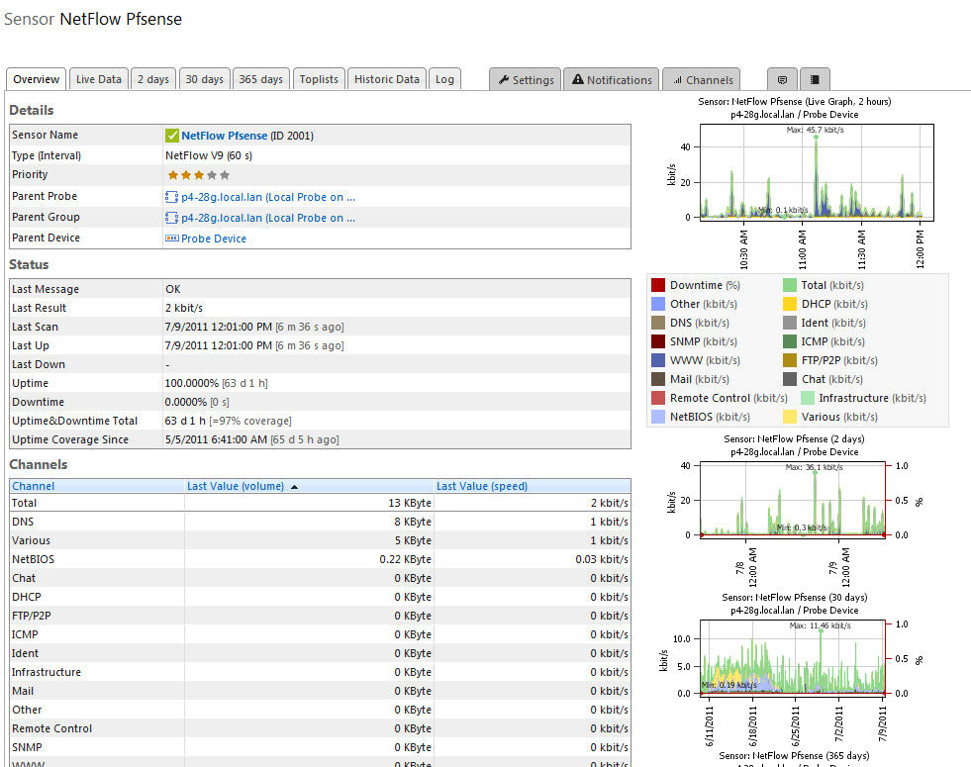This screenshot has width=971, height=767.
Task: Open the 365 days tab
Action: tap(260, 79)
